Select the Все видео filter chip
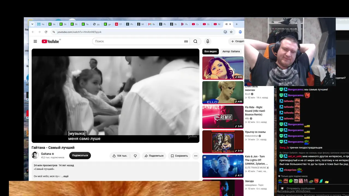The width and height of the screenshot is (349, 196). (x=210, y=51)
